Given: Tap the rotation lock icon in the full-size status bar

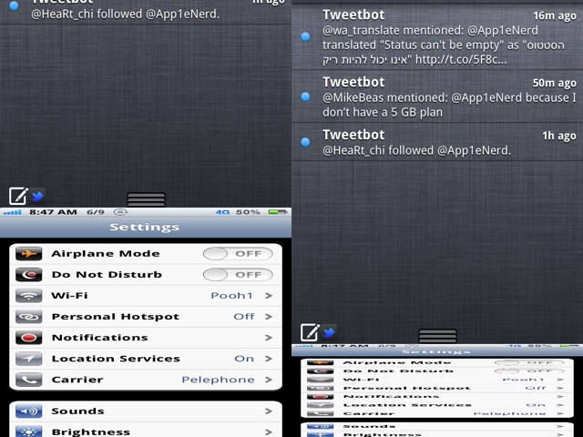Looking at the screenshot, I should pos(120,212).
